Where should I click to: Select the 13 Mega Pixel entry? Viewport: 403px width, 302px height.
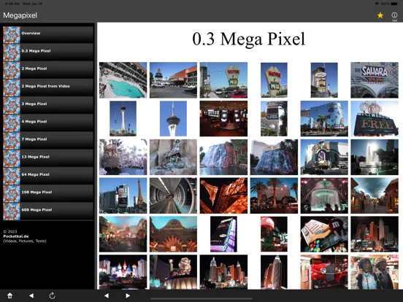point(48,158)
